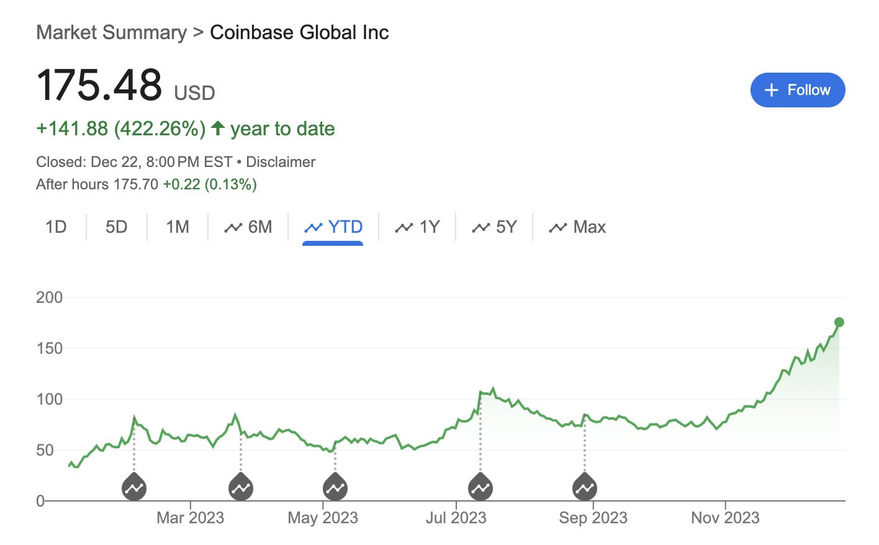Click the news marker icon near late March
Viewport: 879px width, 545px height.
241,488
